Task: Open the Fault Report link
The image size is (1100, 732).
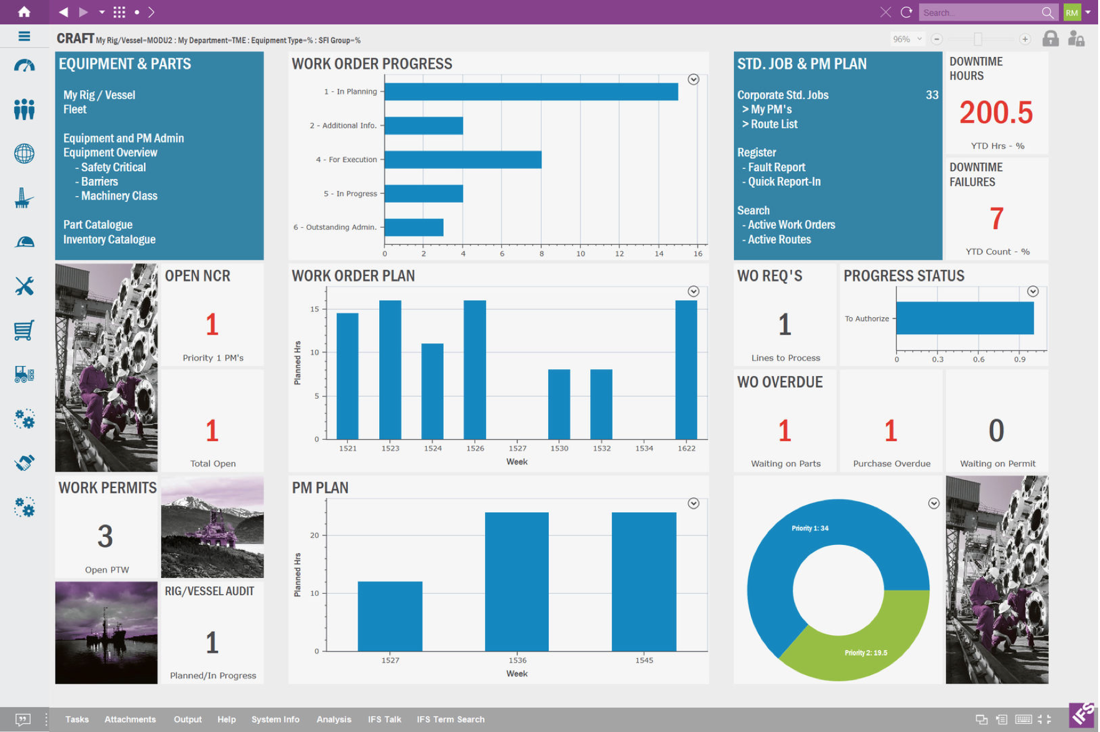Action: point(776,167)
